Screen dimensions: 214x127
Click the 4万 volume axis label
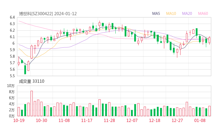click(12, 104)
